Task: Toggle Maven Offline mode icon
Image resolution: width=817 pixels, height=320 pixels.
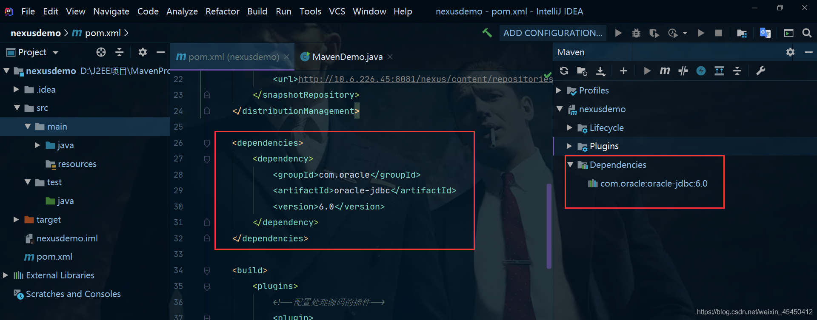Action: 701,71
